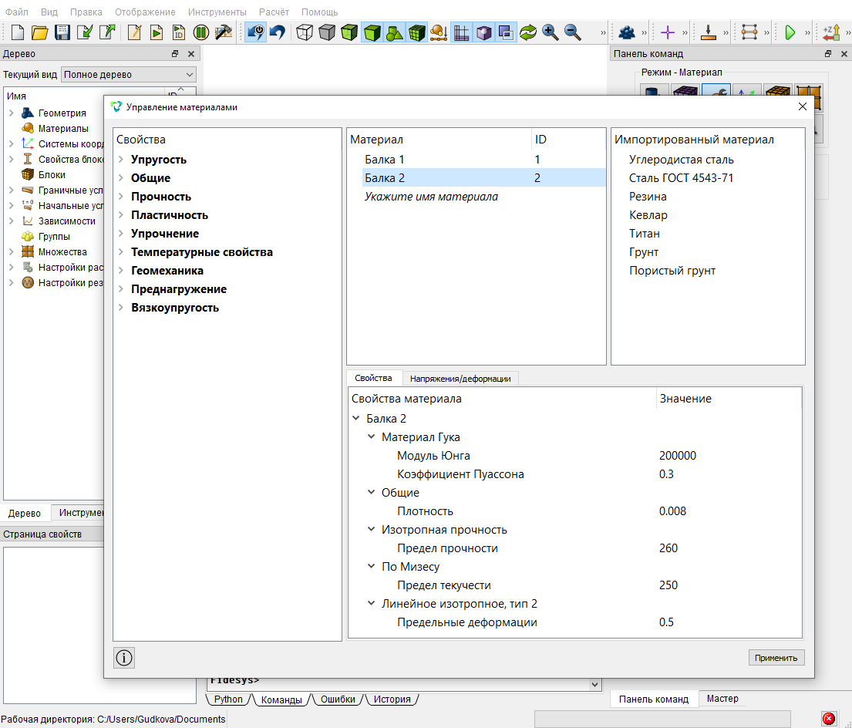Open the История console tab
852x728 pixels.
point(392,699)
